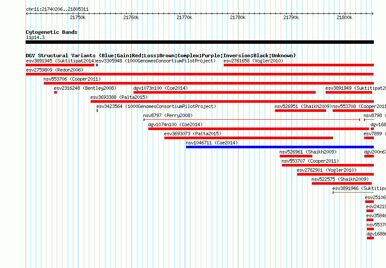Select the dgv200n67 variant label
Screen dimensions: 386x268
(375, 152)
